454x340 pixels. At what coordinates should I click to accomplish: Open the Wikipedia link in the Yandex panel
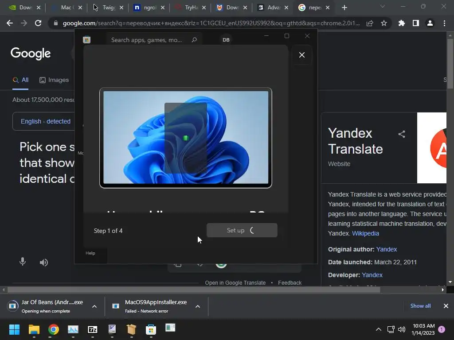click(x=365, y=233)
